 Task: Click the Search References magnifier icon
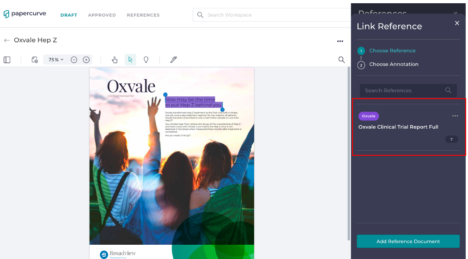448,90
